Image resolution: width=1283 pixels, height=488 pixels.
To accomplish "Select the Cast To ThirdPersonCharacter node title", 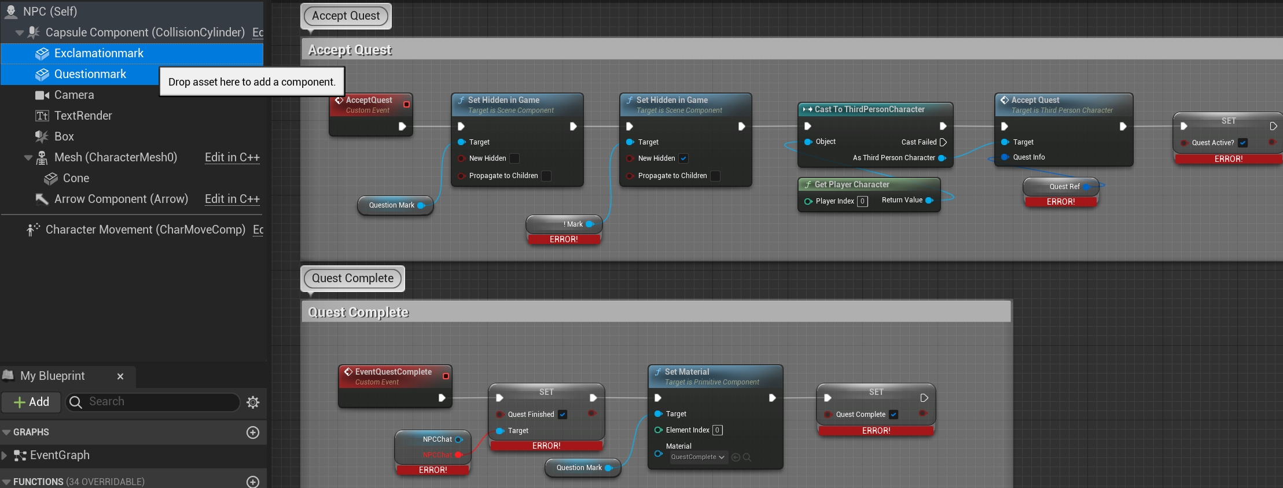I will coord(869,109).
